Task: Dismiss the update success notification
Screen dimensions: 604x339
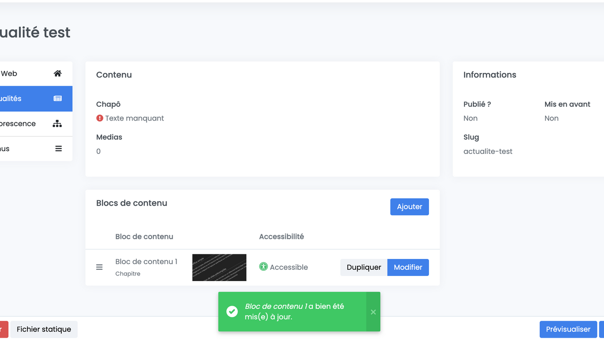Action: (373, 312)
